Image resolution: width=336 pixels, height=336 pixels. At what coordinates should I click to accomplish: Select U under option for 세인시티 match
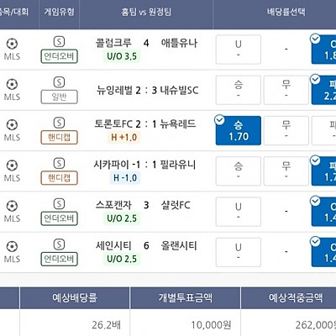239,252
